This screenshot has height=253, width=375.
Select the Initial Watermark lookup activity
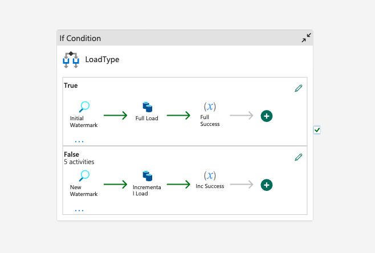point(84,115)
